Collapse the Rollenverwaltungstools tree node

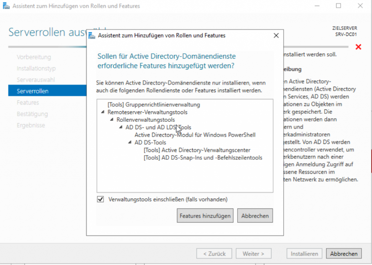pos(112,120)
